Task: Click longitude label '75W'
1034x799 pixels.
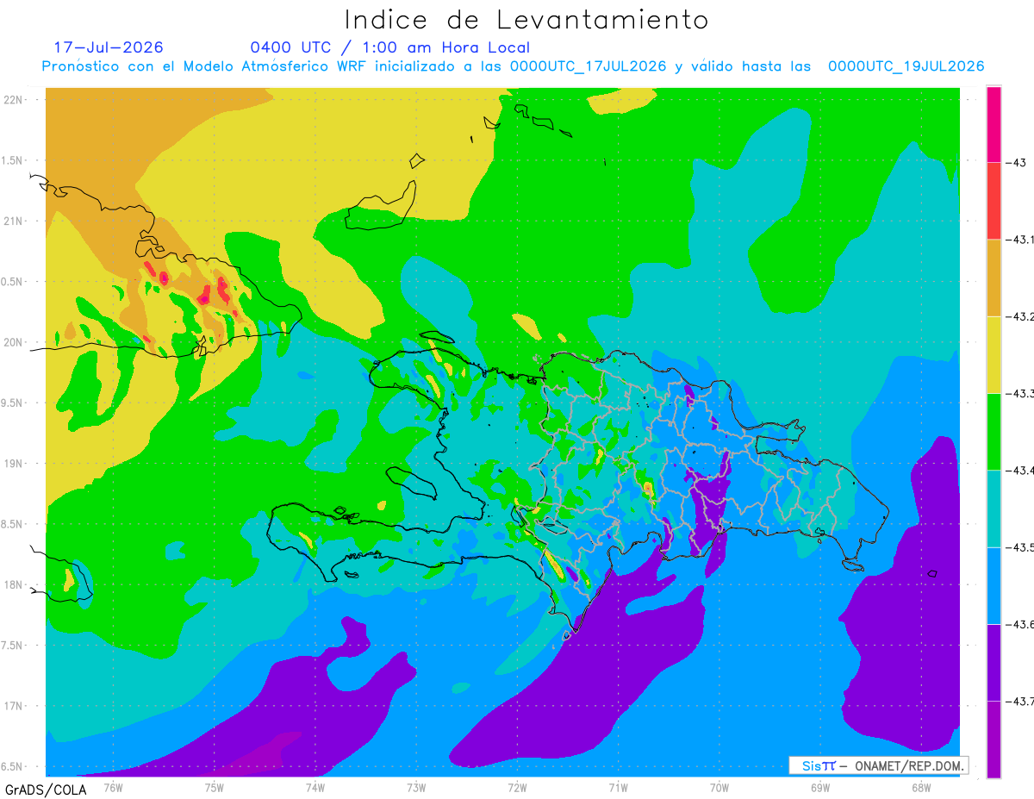Action: (215, 786)
